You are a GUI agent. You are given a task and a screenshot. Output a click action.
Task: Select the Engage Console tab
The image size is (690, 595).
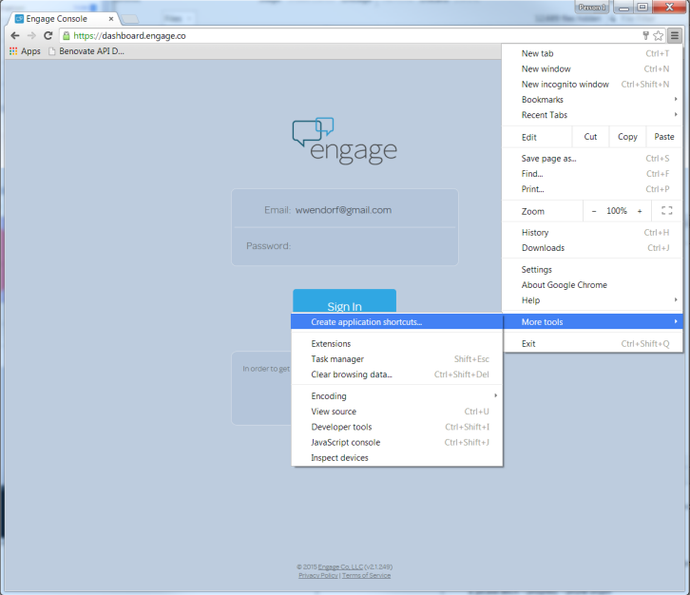click(x=61, y=19)
